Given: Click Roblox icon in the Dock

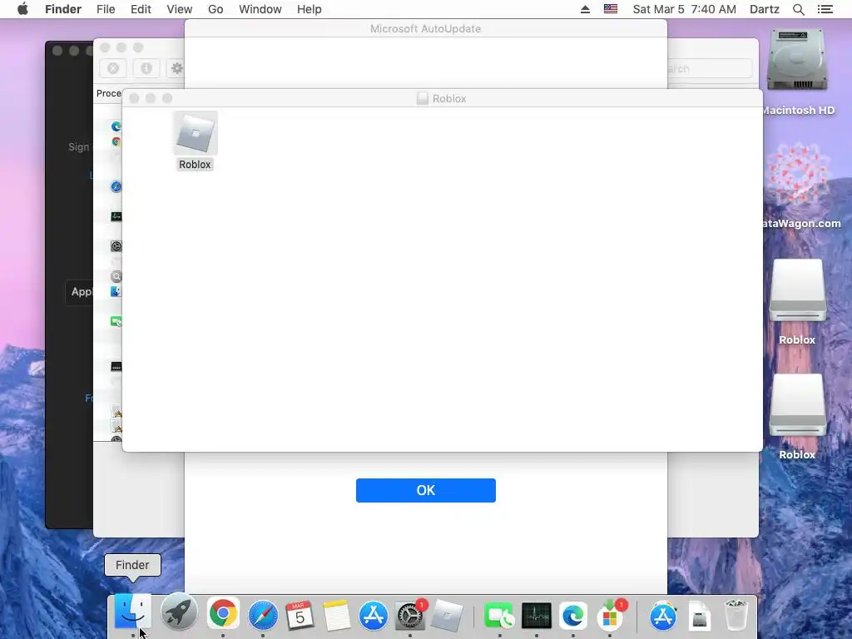Looking at the screenshot, I should 447,616.
